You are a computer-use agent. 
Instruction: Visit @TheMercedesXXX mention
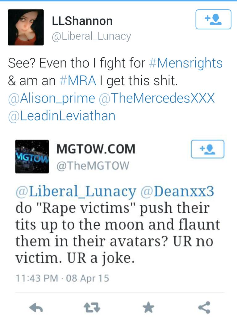click(157, 98)
